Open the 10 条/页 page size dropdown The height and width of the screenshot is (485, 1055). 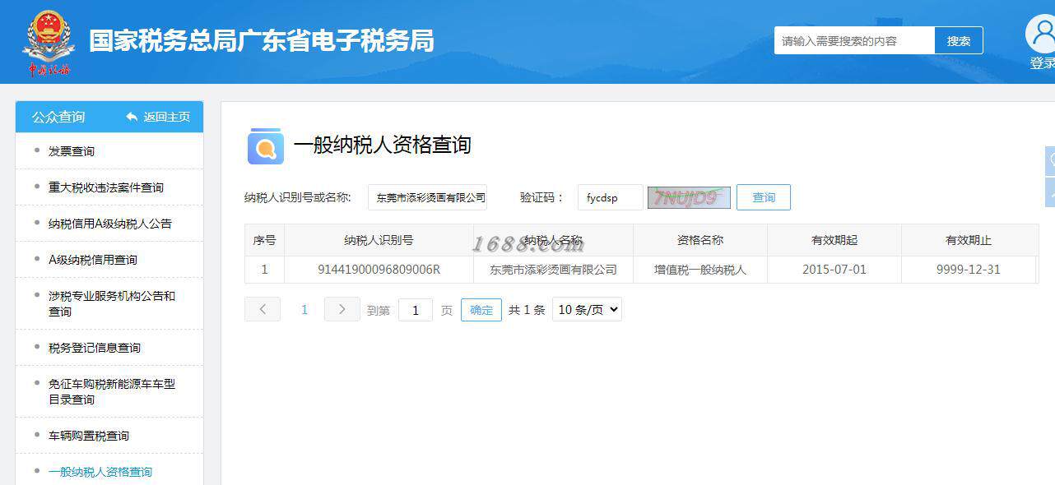[587, 309]
